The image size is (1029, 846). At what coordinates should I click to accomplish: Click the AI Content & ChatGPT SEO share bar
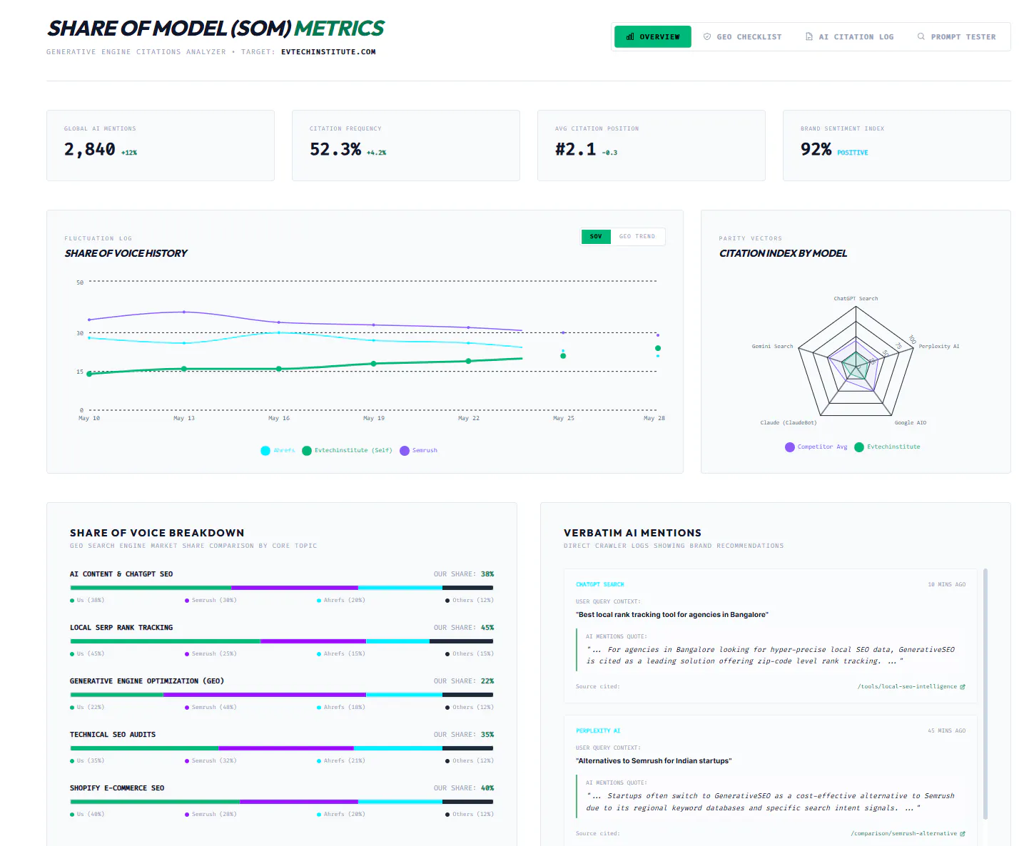tap(282, 588)
